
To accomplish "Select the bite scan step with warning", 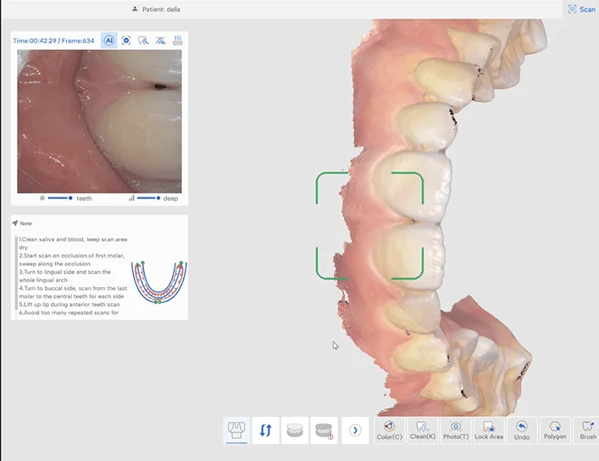I will (x=324, y=430).
